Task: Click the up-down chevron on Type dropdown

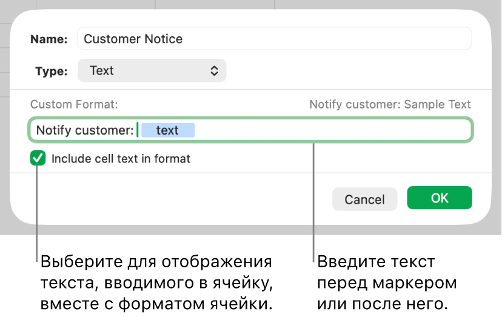Action: pos(214,71)
